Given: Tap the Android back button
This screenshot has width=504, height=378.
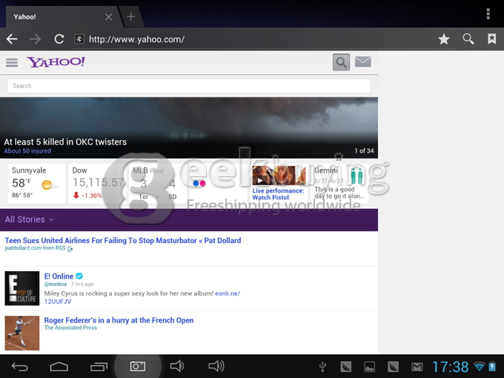Looking at the screenshot, I should pos(19,366).
